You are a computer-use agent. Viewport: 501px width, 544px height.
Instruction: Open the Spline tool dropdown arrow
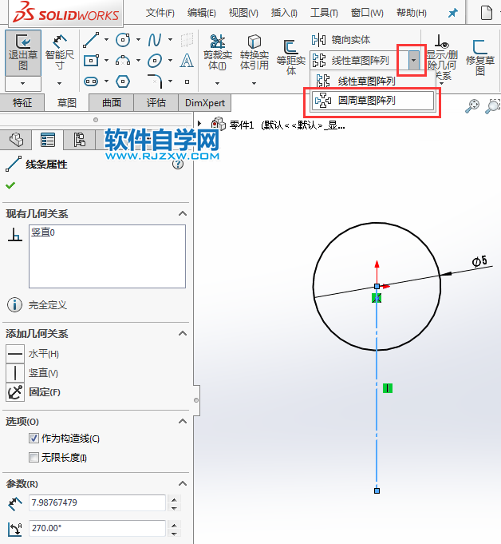pos(170,40)
